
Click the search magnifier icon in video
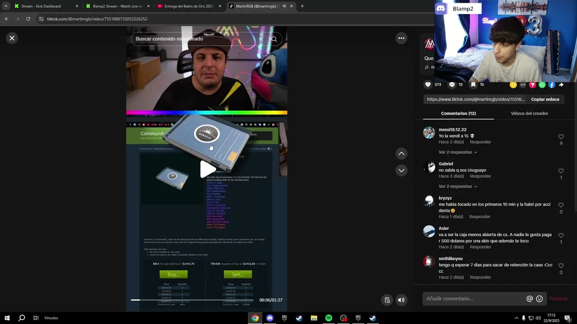(274, 39)
